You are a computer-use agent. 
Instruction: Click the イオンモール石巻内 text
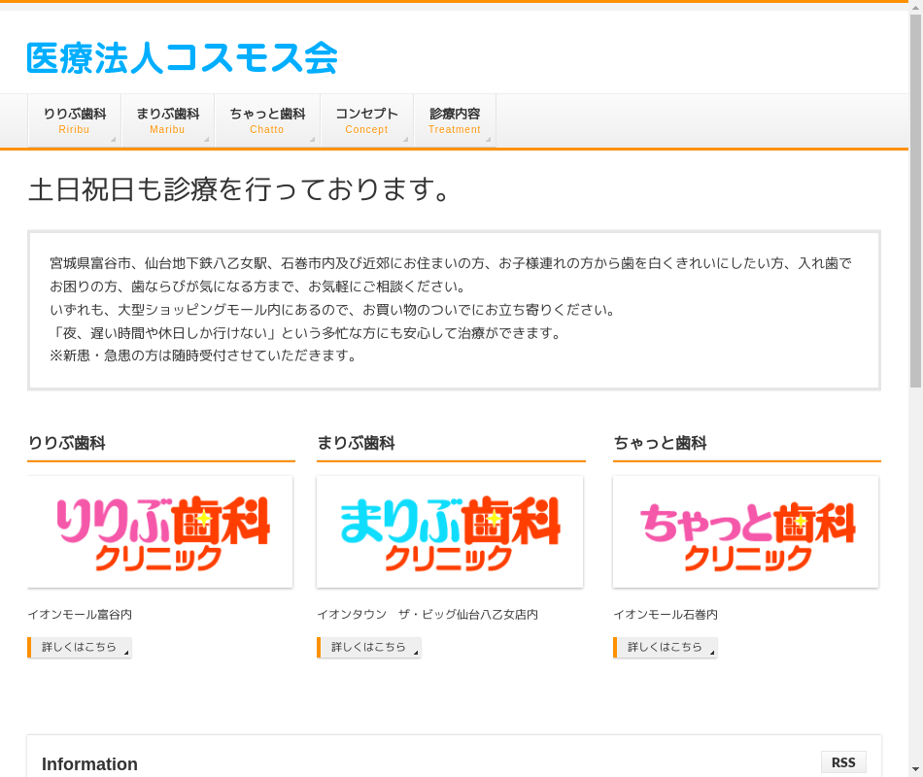pos(666,615)
